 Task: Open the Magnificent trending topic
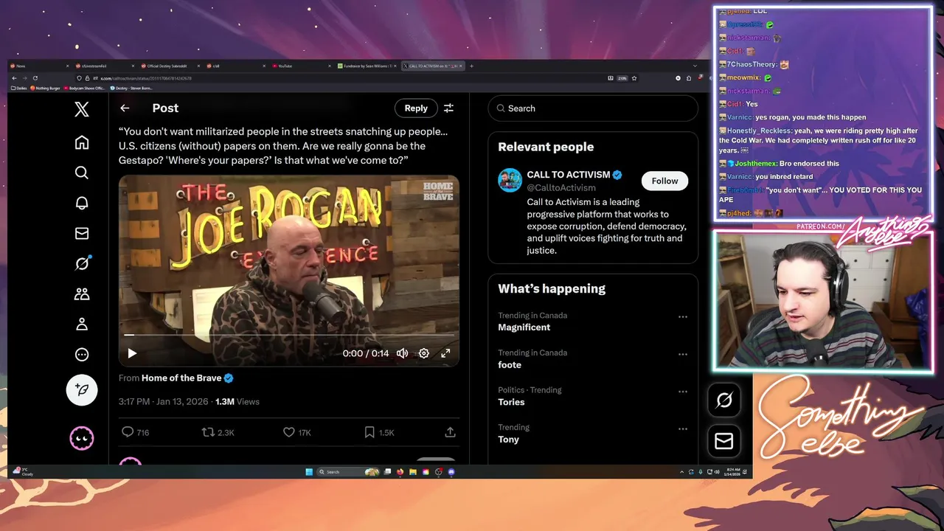(x=524, y=327)
